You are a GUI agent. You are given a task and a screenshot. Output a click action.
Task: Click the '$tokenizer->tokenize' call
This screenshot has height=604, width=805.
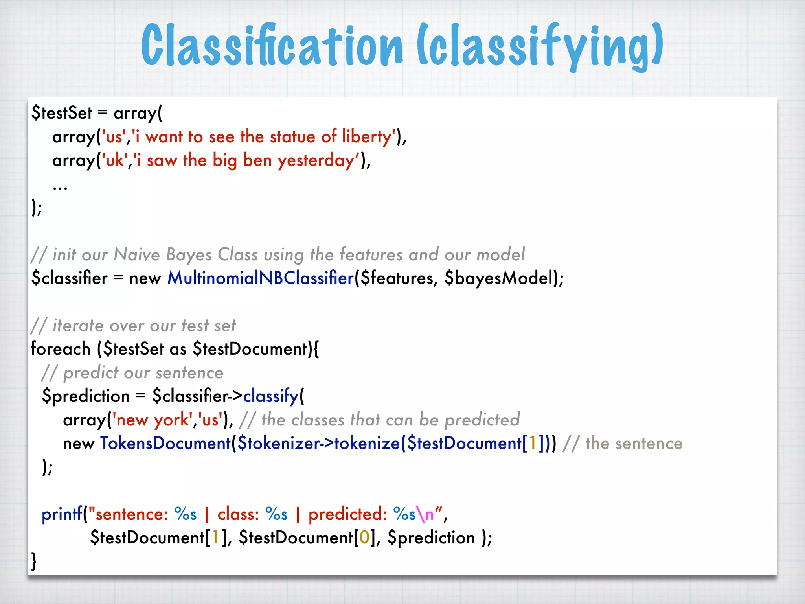[319, 443]
